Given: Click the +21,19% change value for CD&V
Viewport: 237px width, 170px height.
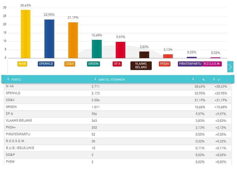Looking at the screenshot, I should click(x=221, y=100).
